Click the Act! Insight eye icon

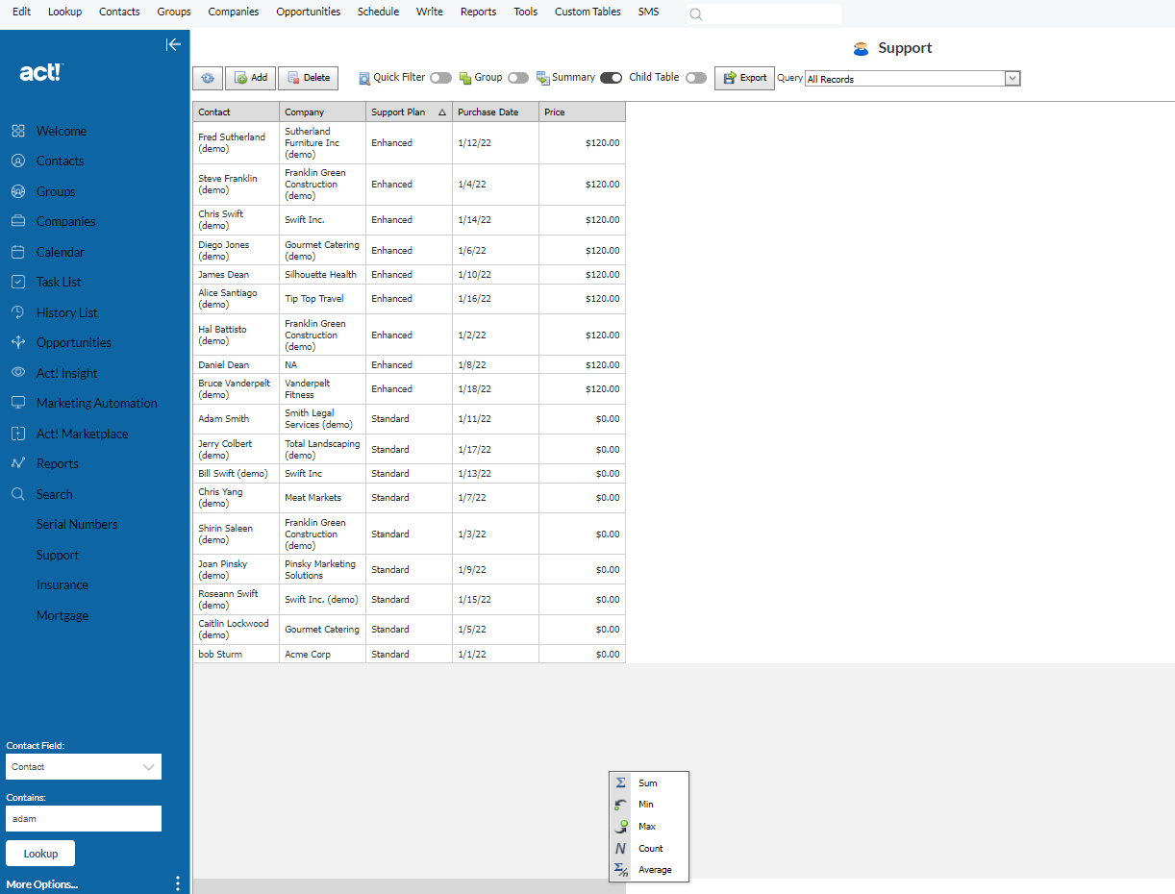pos(17,373)
